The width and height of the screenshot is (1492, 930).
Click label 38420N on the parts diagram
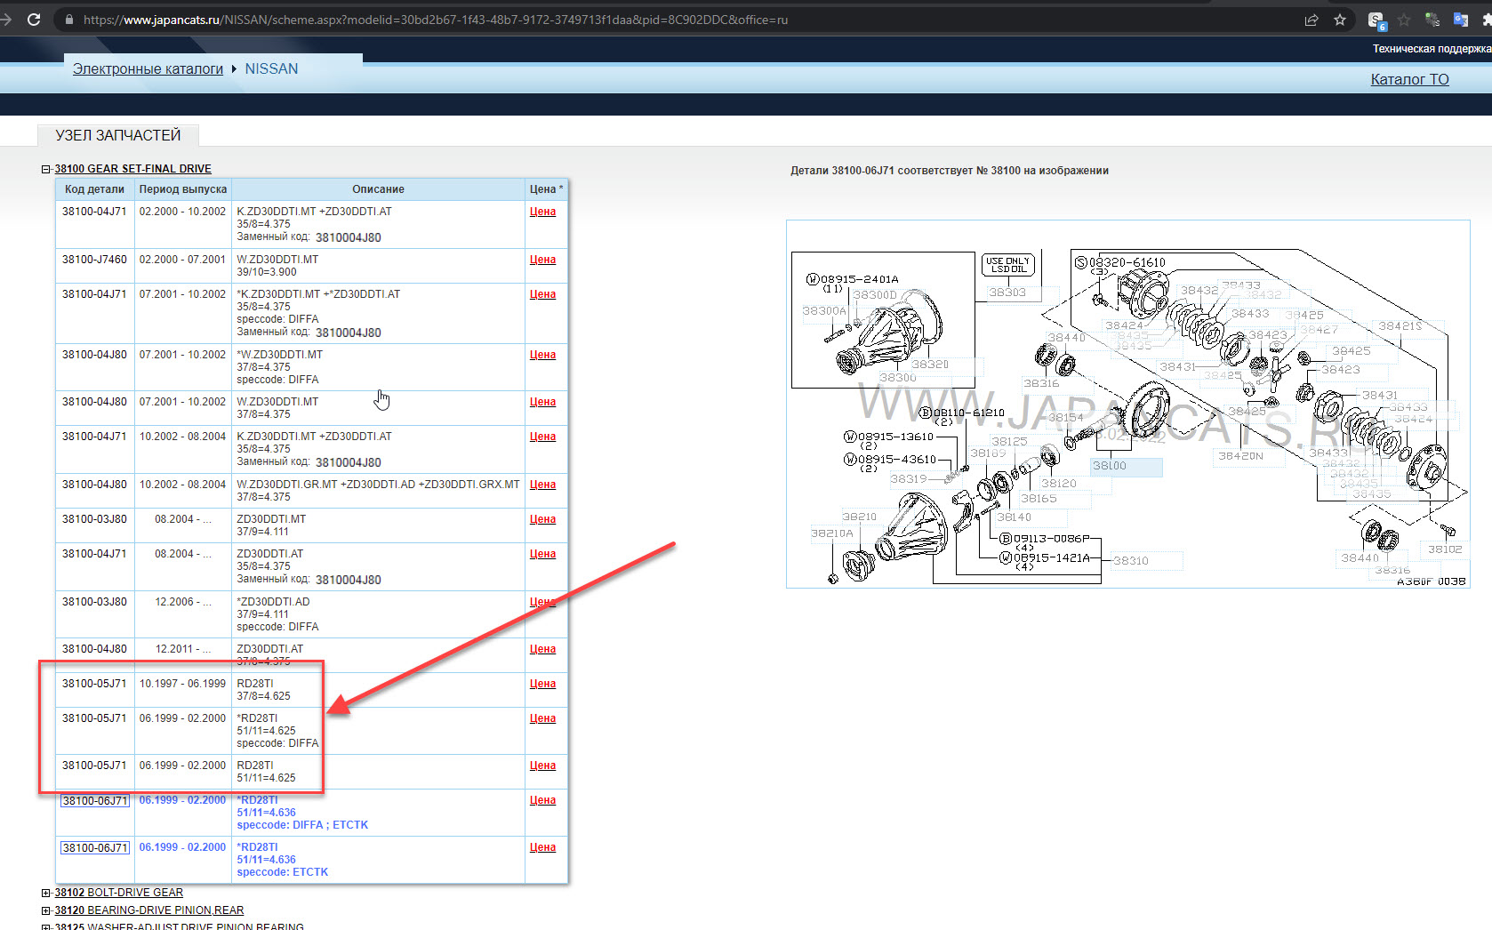pos(1240,456)
